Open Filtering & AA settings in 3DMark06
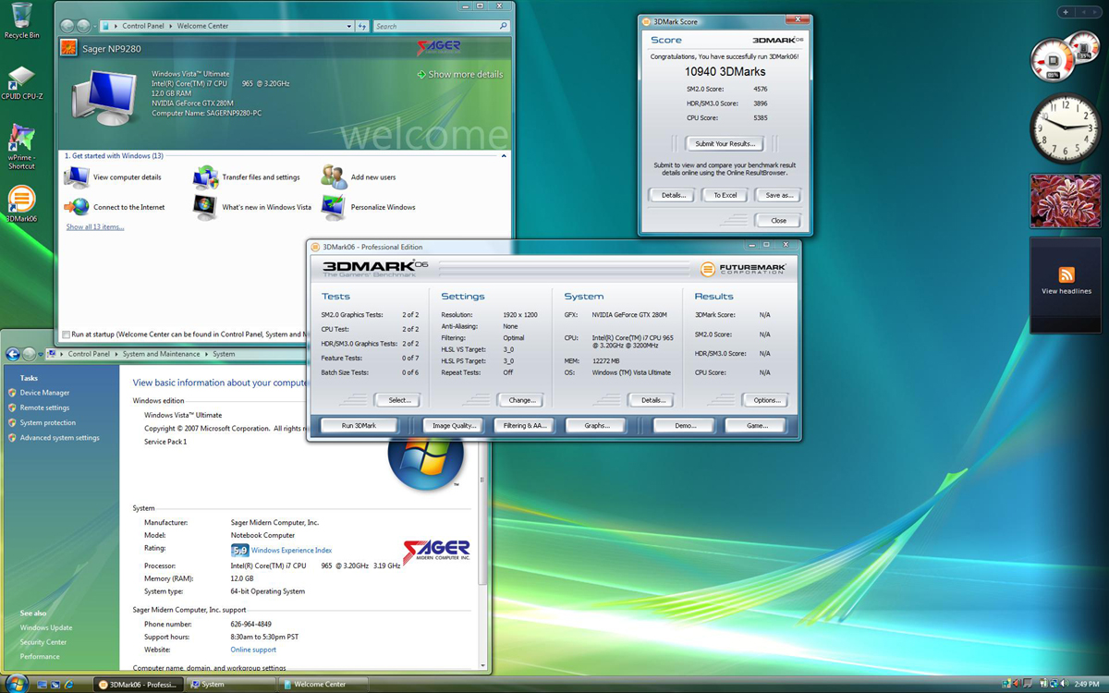 click(525, 425)
